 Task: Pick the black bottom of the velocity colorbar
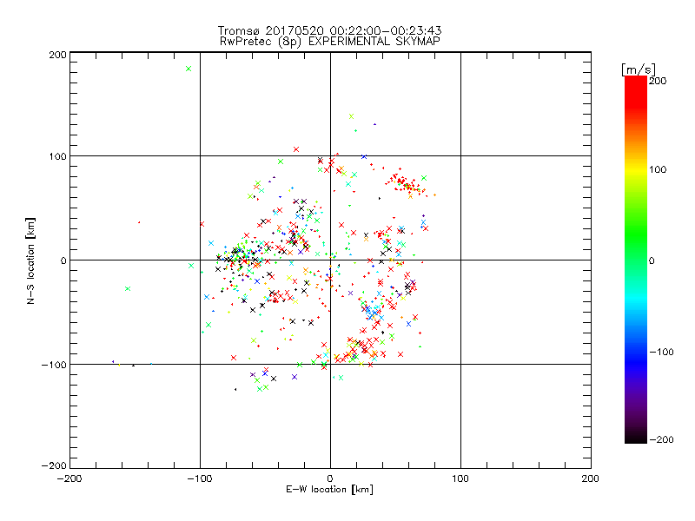(636, 439)
